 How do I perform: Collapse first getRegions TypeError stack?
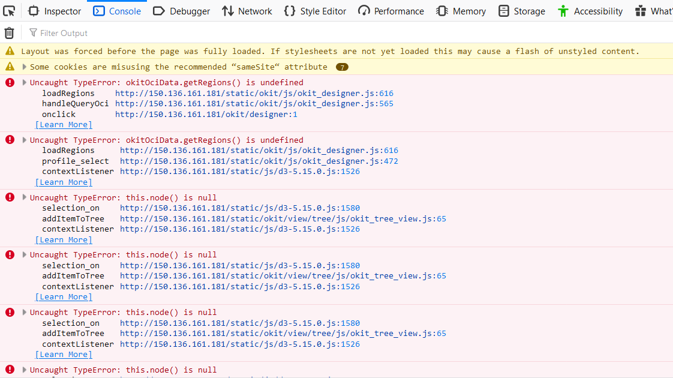pyautogui.click(x=25, y=82)
